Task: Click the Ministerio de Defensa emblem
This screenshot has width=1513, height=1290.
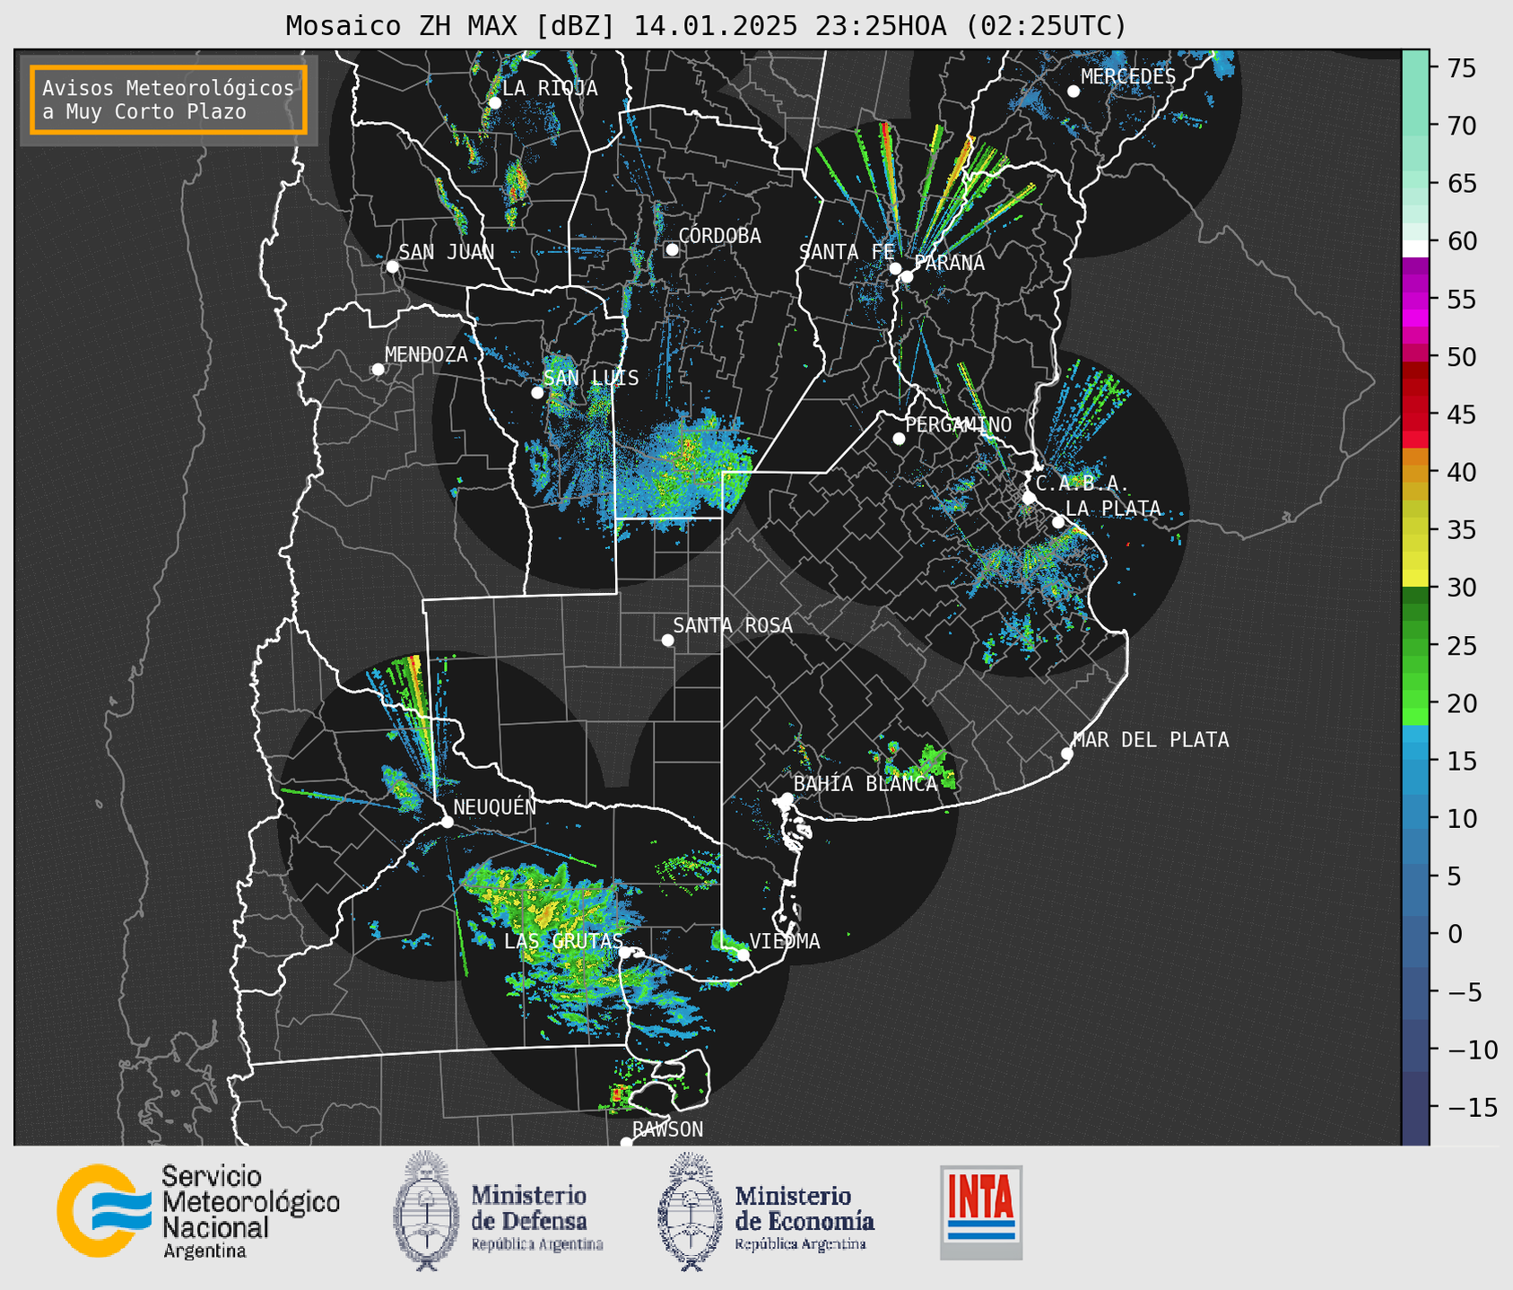Action: point(427,1211)
